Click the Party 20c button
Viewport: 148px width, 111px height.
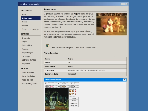74,106
